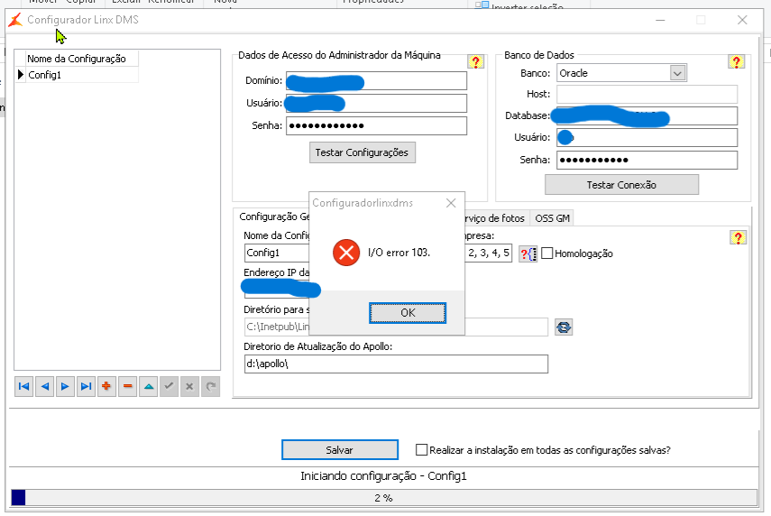Click the Testar Conexão button

621,185
